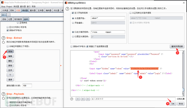Click 重新获得回复 to refetch response
The image size is (187, 108).
[x=177, y=47]
